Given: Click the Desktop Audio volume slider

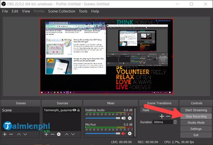Looking at the screenshot, I should (x=103, y=118).
